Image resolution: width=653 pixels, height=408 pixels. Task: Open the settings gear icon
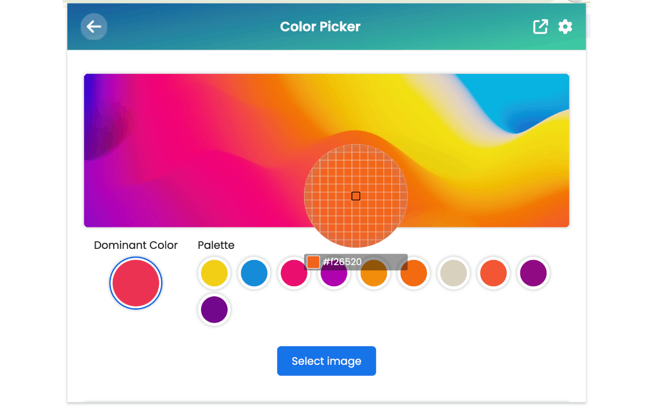tap(565, 27)
